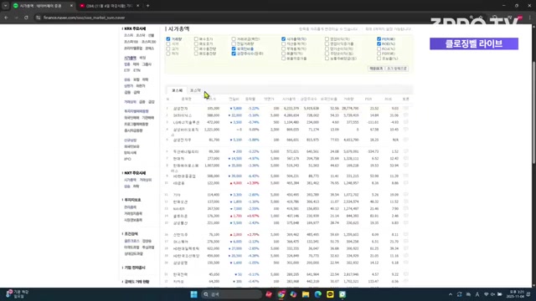This screenshot has width=536, height=301.
Task: Open discussion board icon for 삼성전자 row
Action: [405, 108]
